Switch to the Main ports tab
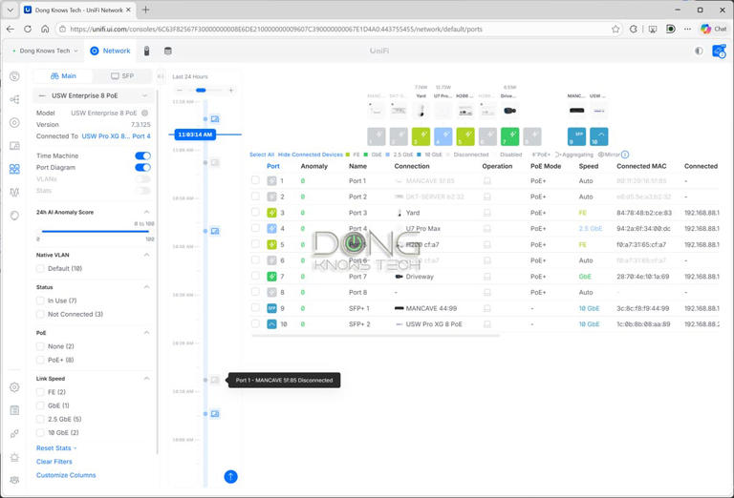The height and width of the screenshot is (498, 734). click(63, 75)
